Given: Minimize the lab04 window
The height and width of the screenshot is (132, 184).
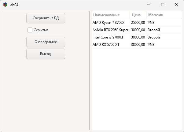Looking at the screenshot, I should pos(149,5).
